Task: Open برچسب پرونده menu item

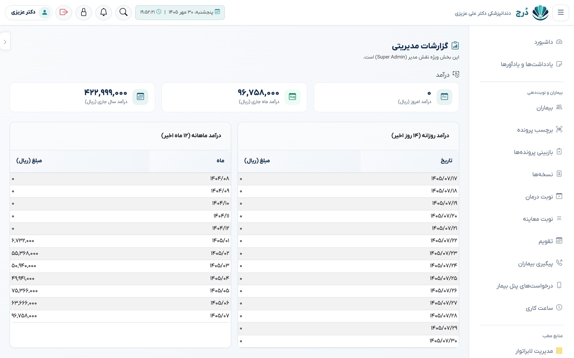Action: click(540, 130)
